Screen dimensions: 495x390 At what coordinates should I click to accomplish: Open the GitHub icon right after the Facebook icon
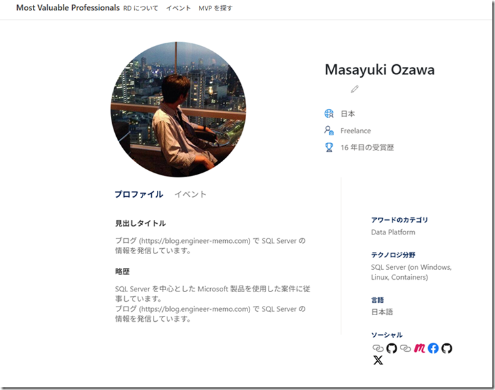pyautogui.click(x=446, y=349)
